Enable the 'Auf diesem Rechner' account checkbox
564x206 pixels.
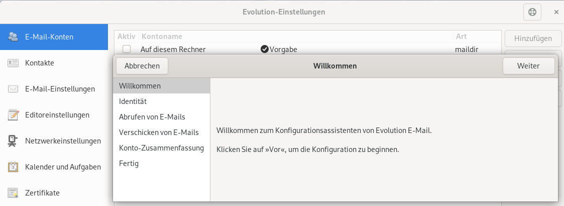[127, 49]
